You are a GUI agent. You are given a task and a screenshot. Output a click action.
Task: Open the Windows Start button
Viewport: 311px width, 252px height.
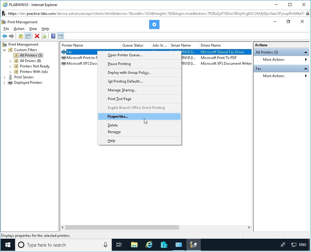(8, 245)
